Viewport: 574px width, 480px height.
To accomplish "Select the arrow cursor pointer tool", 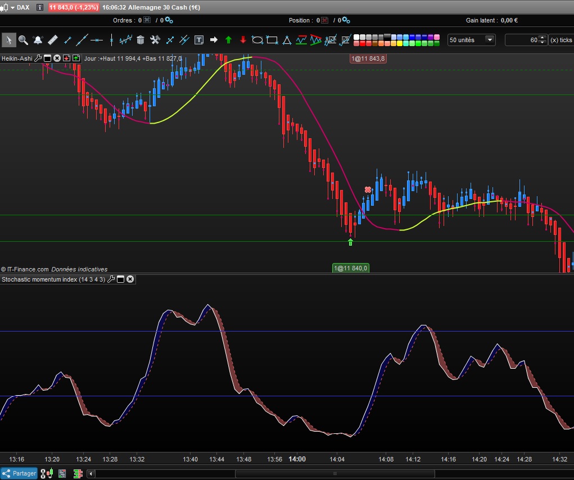I will pyautogui.click(x=8, y=40).
